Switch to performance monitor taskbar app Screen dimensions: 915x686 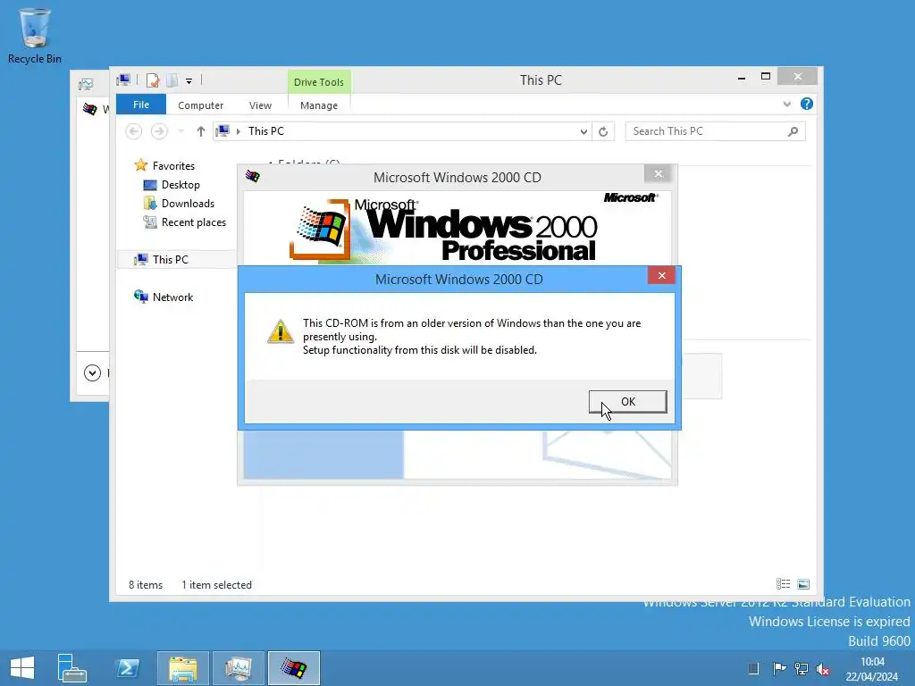click(238, 668)
